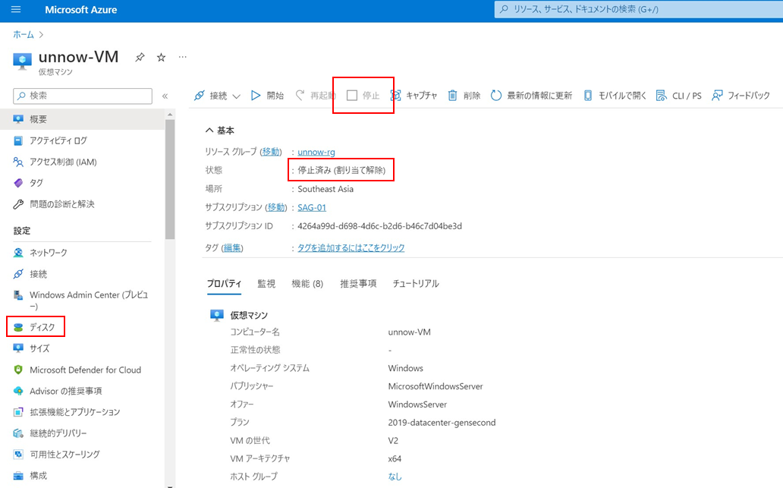Click the Southeast Asia location value
Viewport: 783px width, 488px height.
(325, 189)
